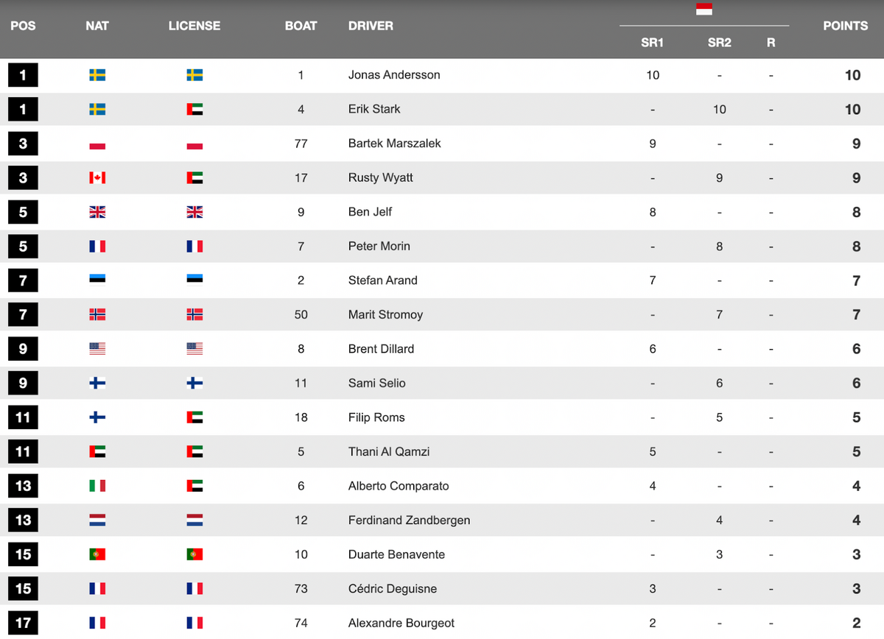Select the DRIVER column header
Screen dimensions: 884x639
(x=371, y=26)
